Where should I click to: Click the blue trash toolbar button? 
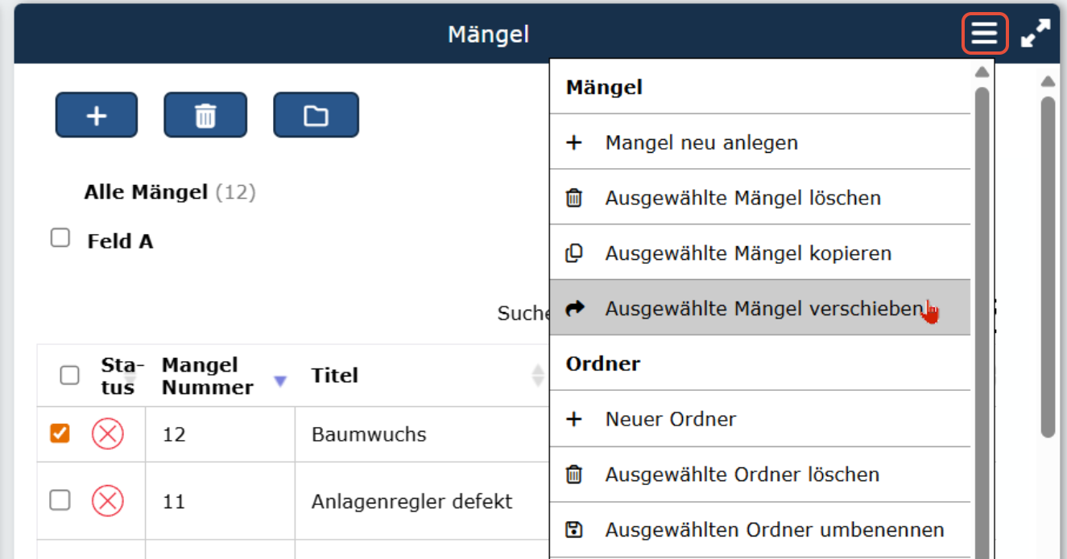[x=205, y=115]
